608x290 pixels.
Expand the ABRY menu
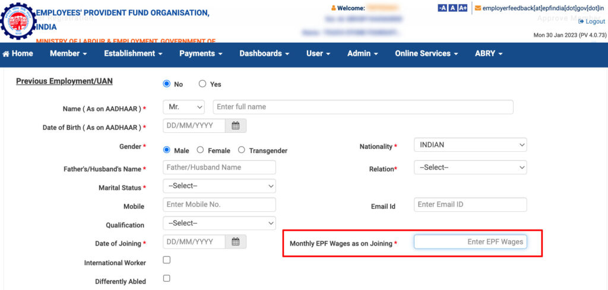[489, 54]
